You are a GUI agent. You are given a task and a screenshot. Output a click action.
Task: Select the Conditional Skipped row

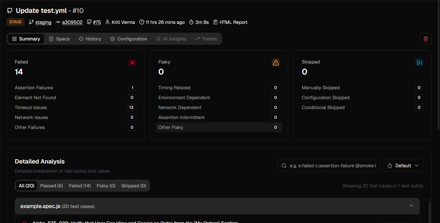[363, 107]
